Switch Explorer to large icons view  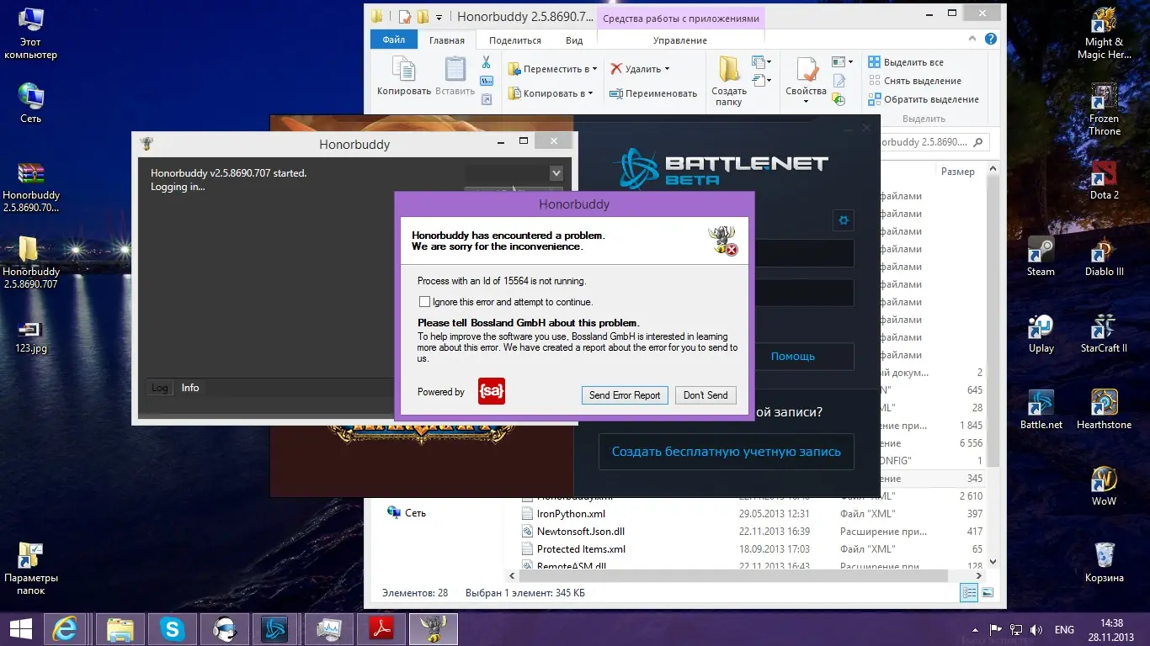tap(986, 593)
